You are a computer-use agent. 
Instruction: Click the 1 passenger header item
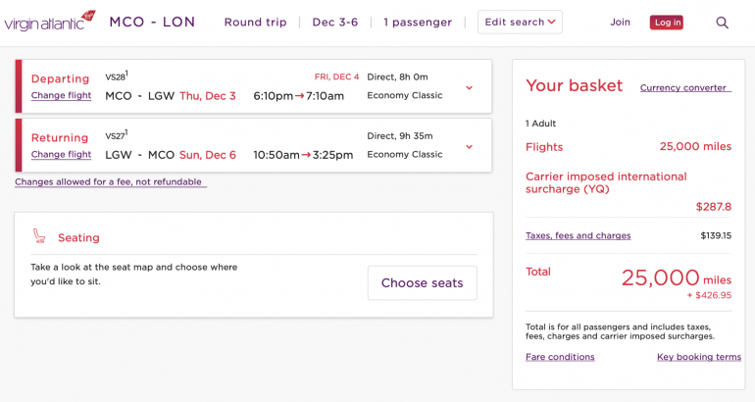pyautogui.click(x=418, y=22)
